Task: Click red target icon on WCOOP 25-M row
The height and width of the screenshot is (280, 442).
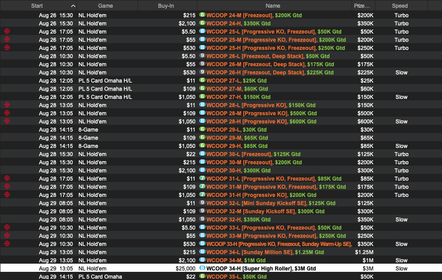Action: [x=7, y=39]
